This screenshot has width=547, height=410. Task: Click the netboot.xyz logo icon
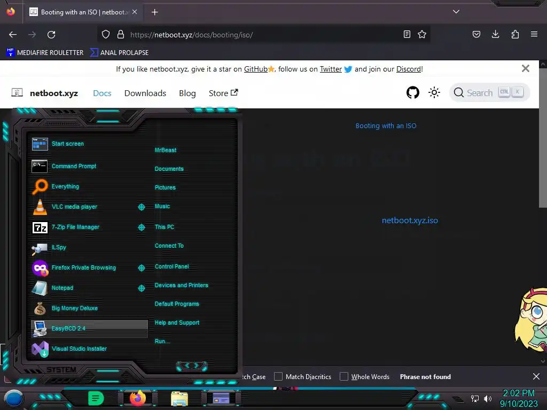point(17,93)
